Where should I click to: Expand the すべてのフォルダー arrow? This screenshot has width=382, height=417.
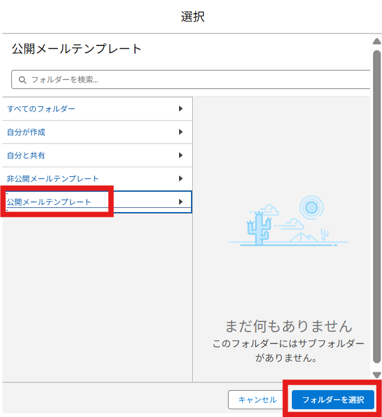click(180, 109)
